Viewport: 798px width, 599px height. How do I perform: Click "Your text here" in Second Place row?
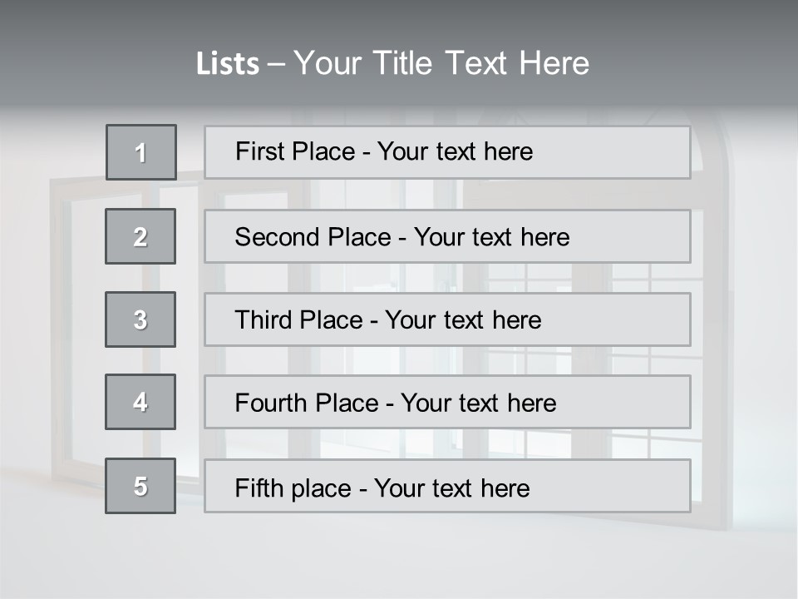(x=491, y=237)
